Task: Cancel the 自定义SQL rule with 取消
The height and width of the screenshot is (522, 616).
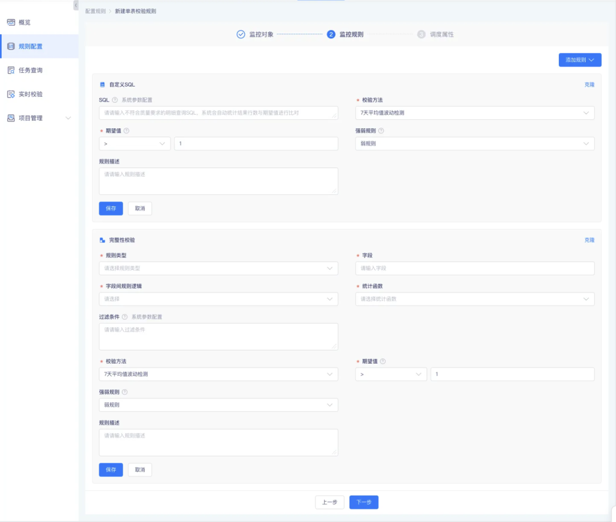Action: (140, 209)
